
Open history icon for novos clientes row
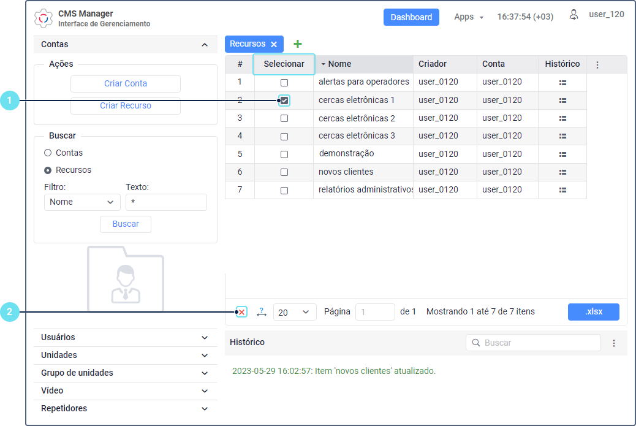pyautogui.click(x=562, y=172)
